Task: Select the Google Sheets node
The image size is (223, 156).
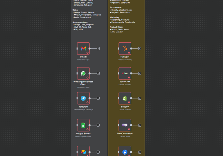Action: (x=83, y=125)
